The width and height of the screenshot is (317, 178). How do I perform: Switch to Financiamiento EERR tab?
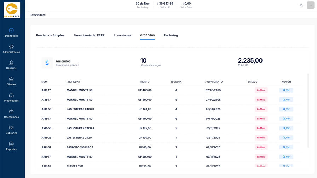coord(89,35)
